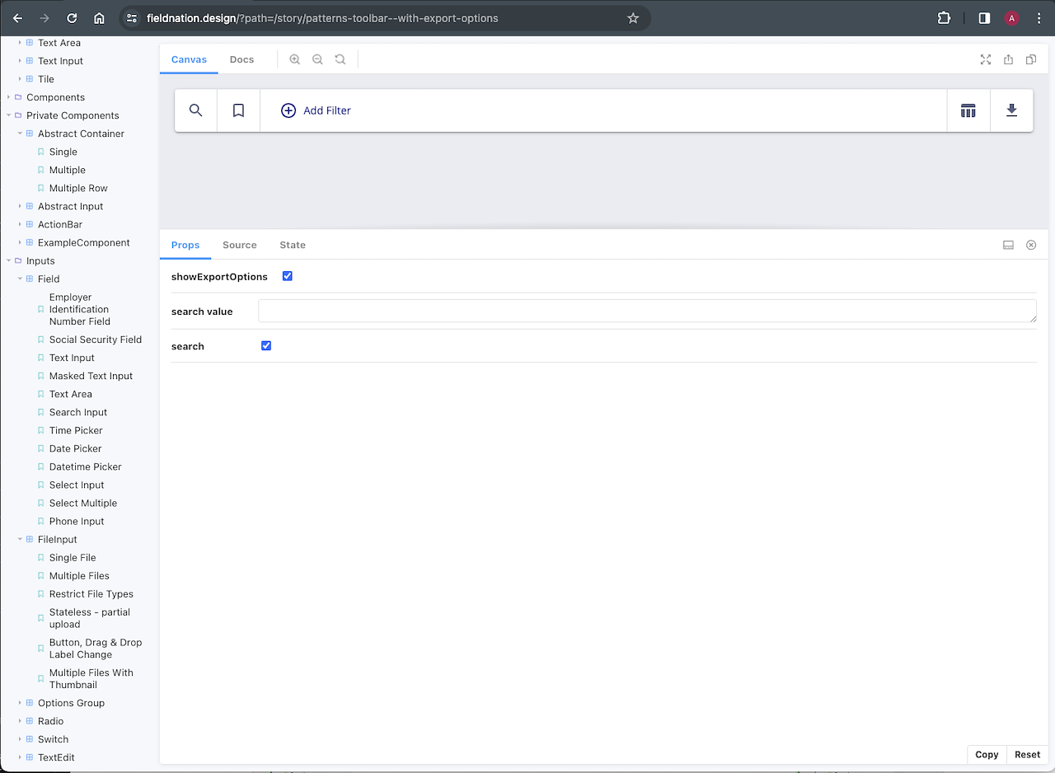The width and height of the screenshot is (1055, 773).
Task: Toggle the search checkbox off
Action: coord(266,345)
